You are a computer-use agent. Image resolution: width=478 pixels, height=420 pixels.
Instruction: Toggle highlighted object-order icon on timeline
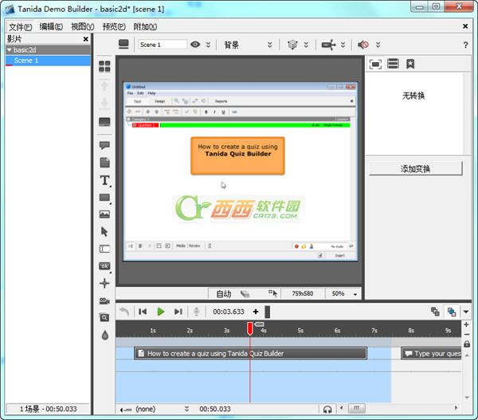[452, 312]
